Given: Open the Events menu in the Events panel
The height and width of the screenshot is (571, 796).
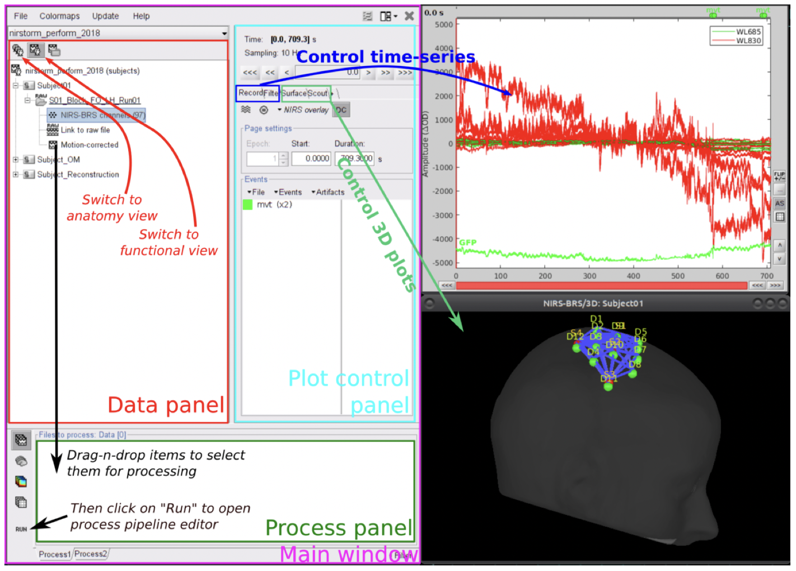Looking at the screenshot, I should [289, 192].
